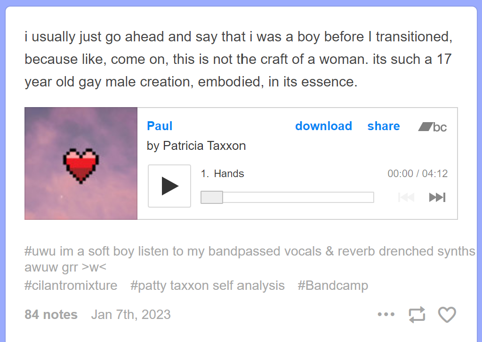Play the track Hands
This screenshot has height=342, width=482.
(x=169, y=186)
